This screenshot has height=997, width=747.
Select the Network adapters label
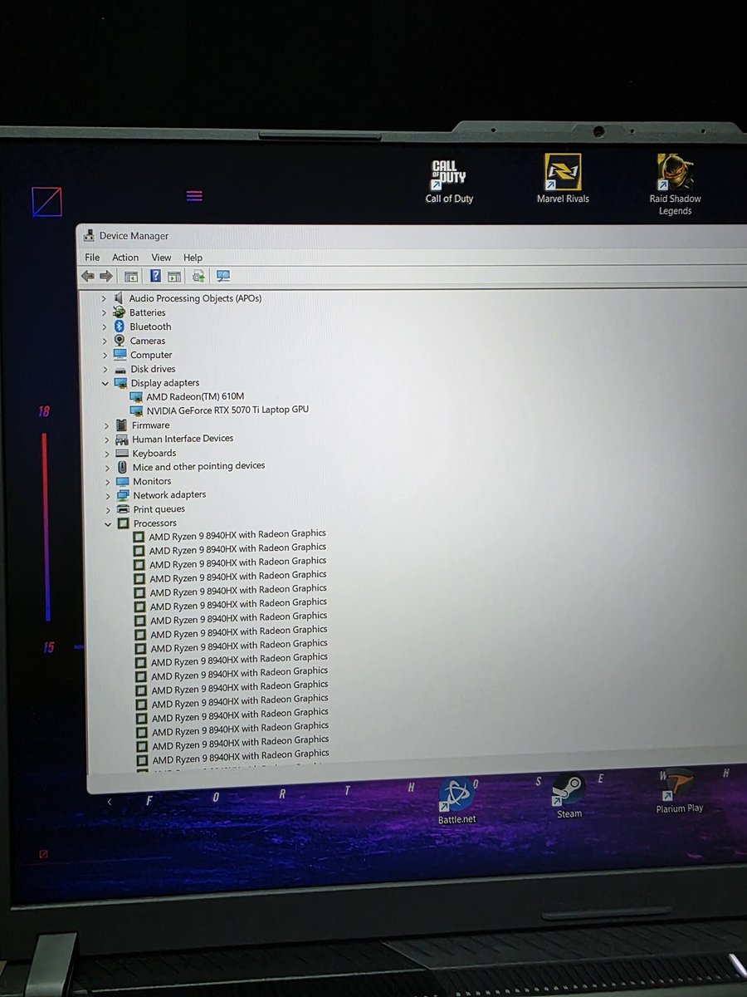click(x=169, y=495)
